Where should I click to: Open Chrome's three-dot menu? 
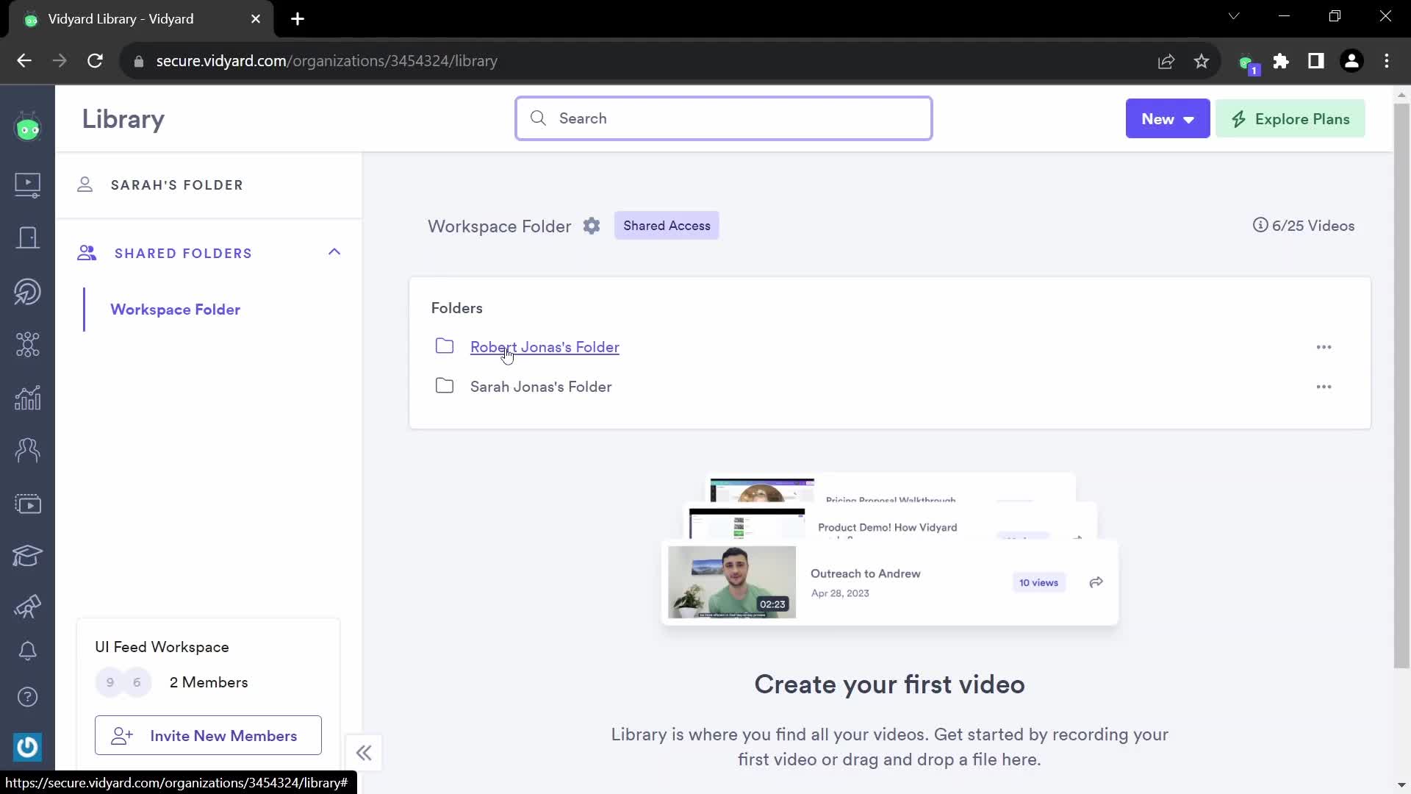pos(1387,61)
